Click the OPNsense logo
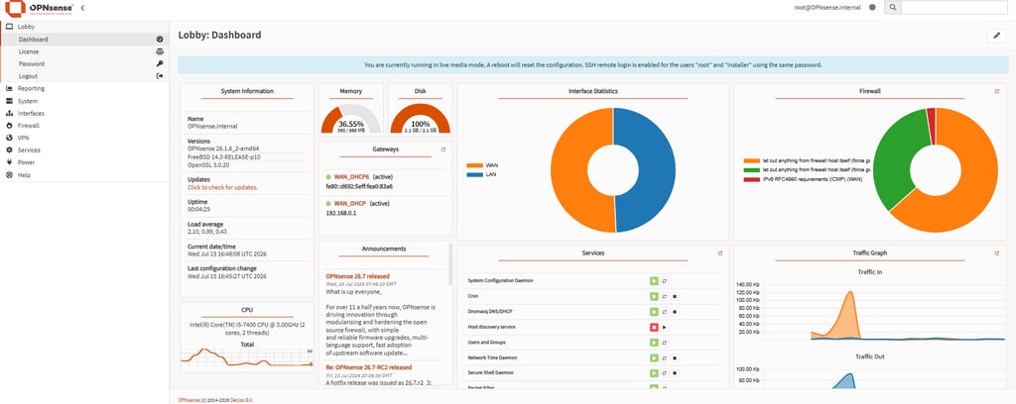This screenshot has width=1016, height=404. click(39, 8)
